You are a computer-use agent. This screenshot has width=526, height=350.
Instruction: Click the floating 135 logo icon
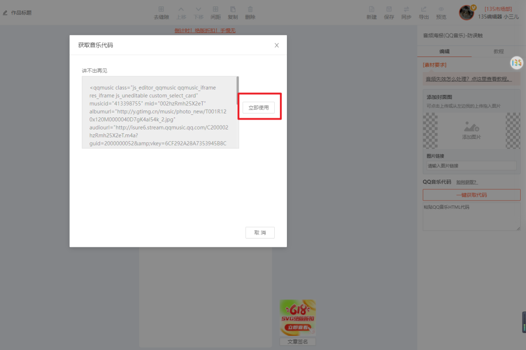[x=517, y=63]
